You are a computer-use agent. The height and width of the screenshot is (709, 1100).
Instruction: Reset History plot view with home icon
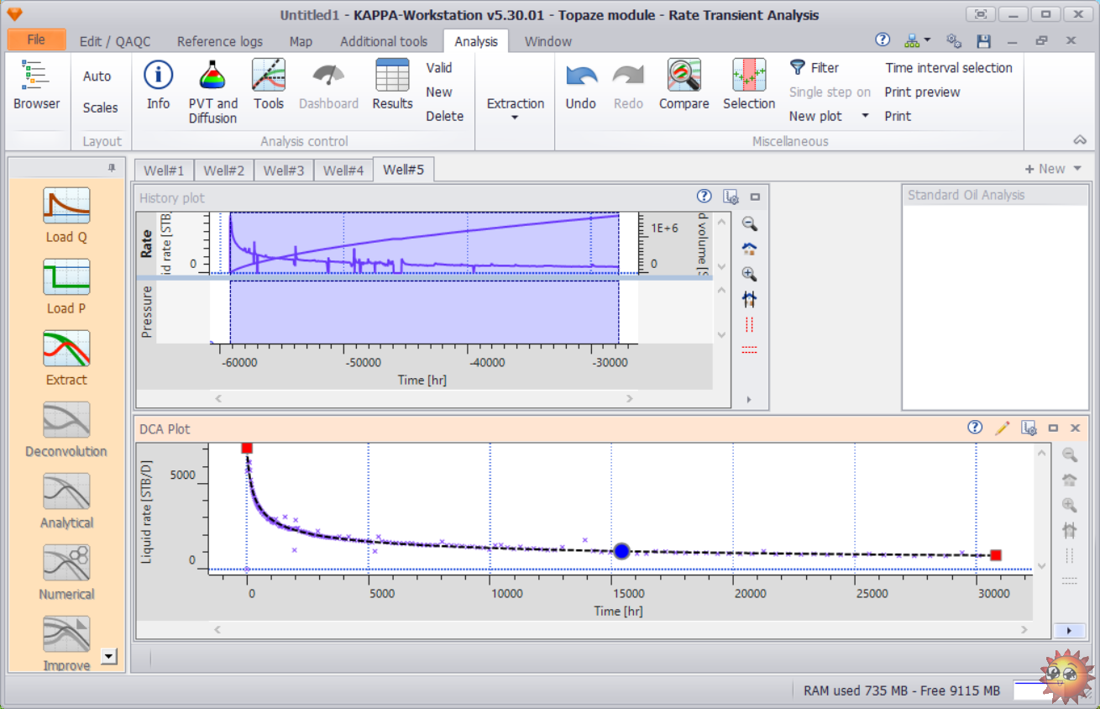coord(750,249)
